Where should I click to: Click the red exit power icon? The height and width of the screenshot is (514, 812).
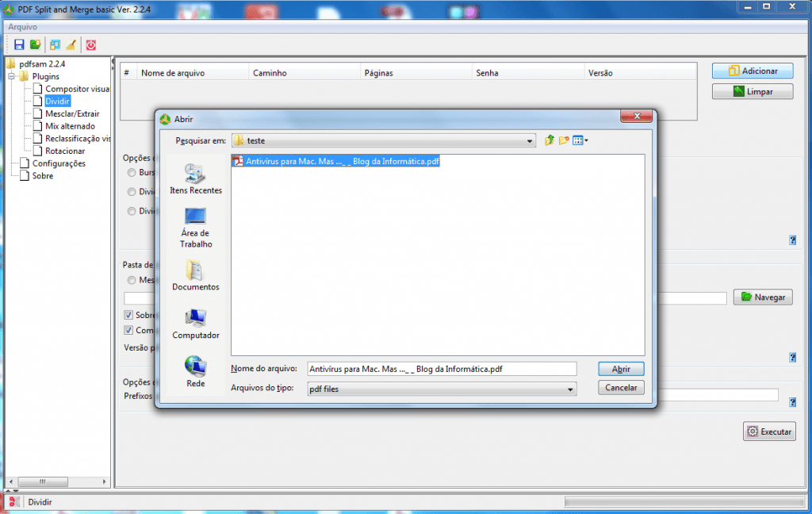coord(90,44)
